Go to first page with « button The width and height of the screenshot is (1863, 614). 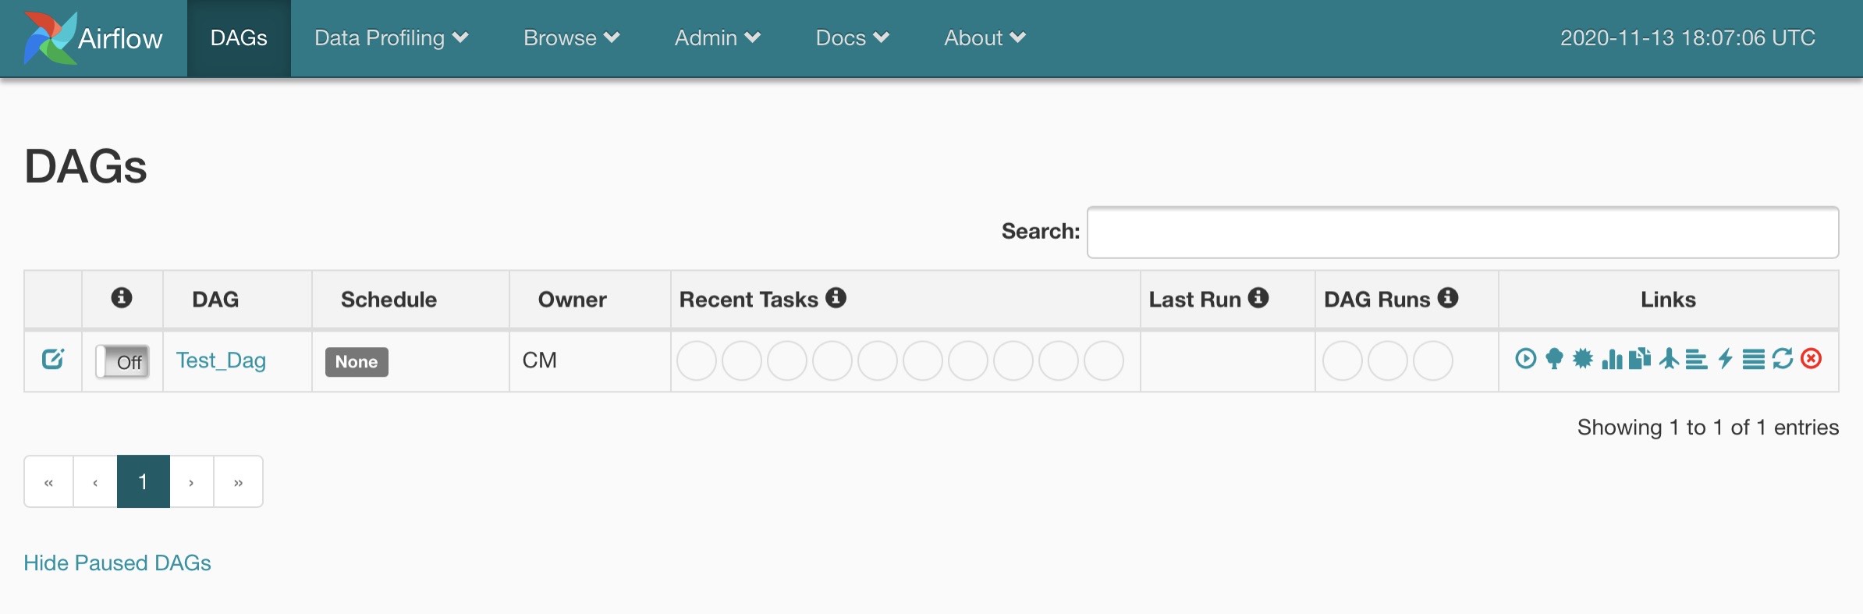pos(49,481)
